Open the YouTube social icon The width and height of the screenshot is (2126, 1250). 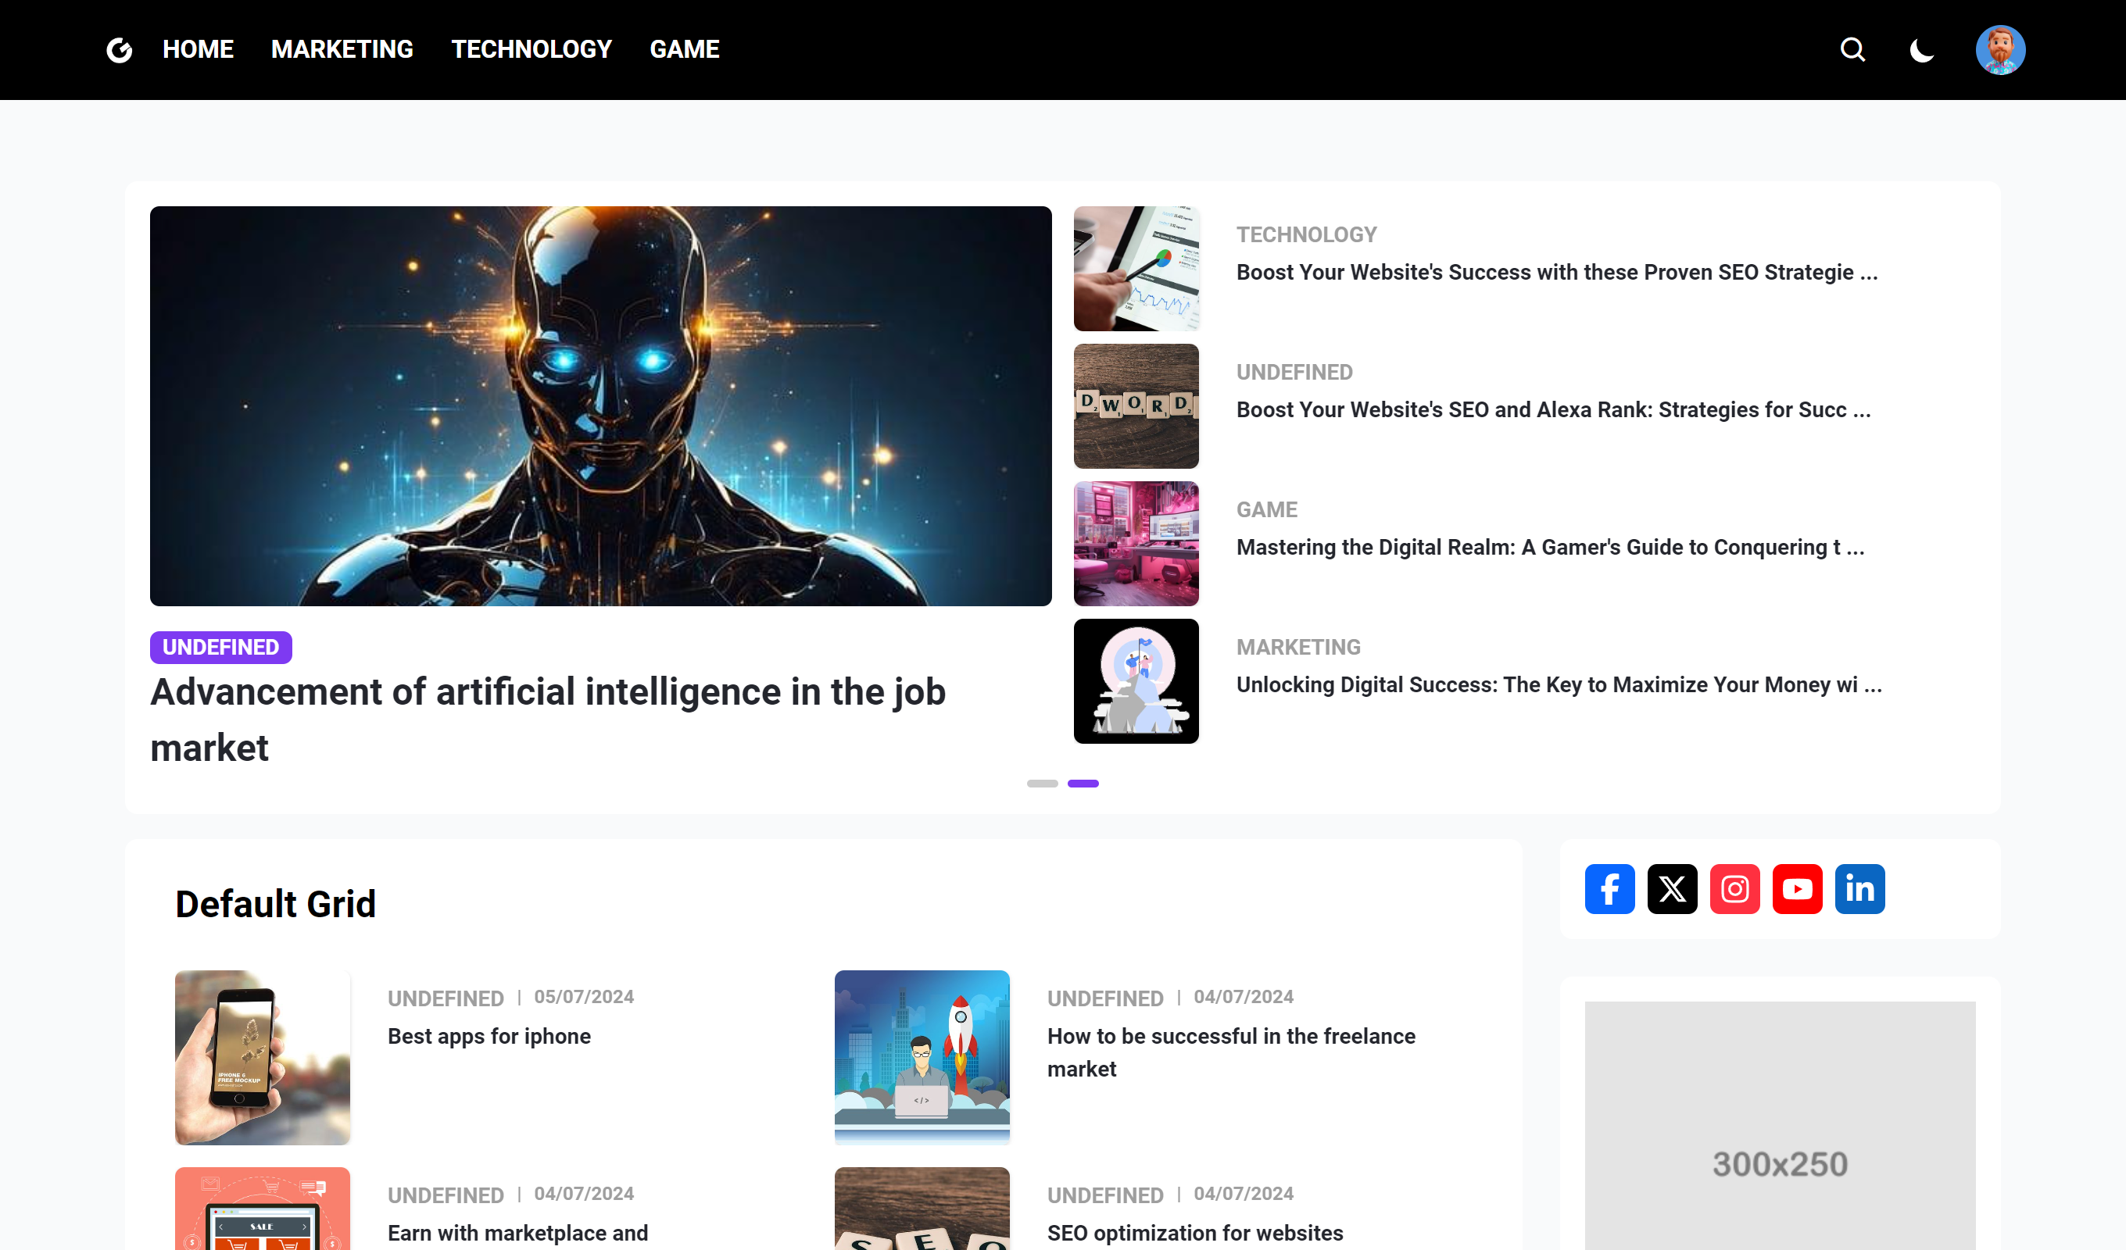pyautogui.click(x=1796, y=888)
